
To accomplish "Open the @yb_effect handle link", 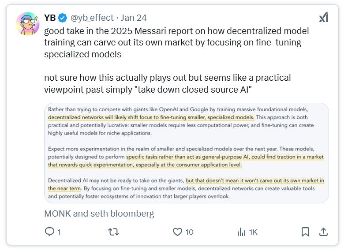I will click(91, 18).
